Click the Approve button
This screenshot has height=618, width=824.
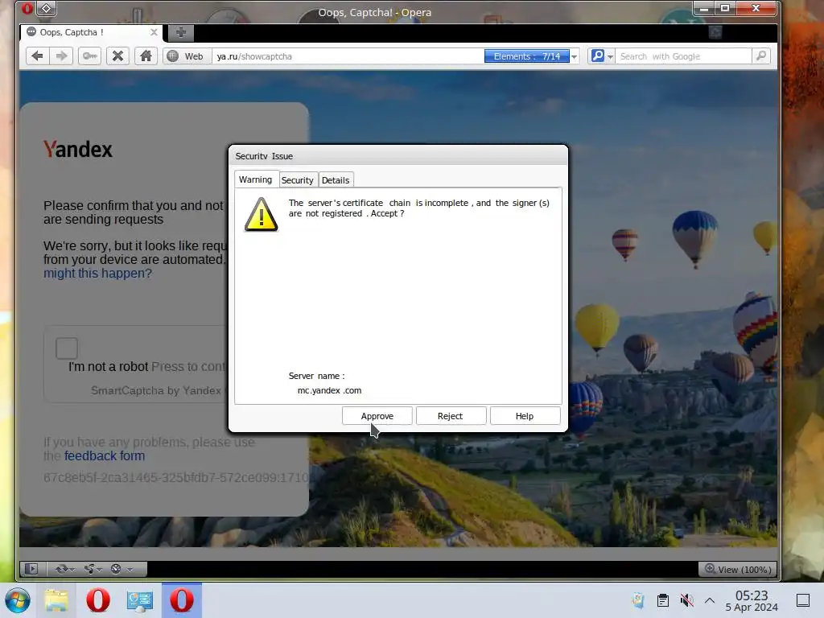(377, 416)
